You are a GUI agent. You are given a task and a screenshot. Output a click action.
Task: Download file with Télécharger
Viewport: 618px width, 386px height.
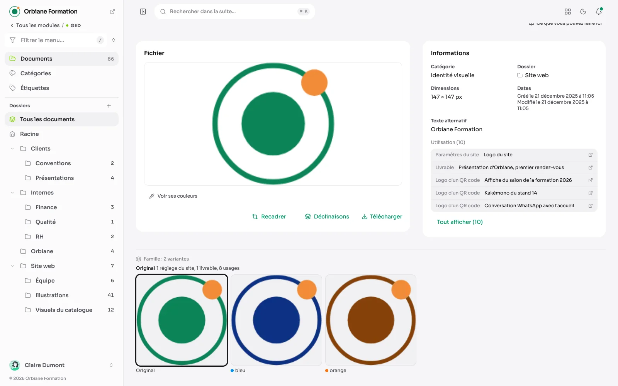(x=382, y=217)
